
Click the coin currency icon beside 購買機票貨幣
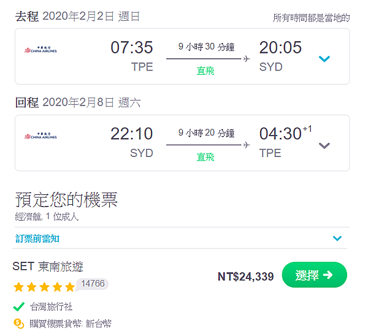click(x=18, y=323)
